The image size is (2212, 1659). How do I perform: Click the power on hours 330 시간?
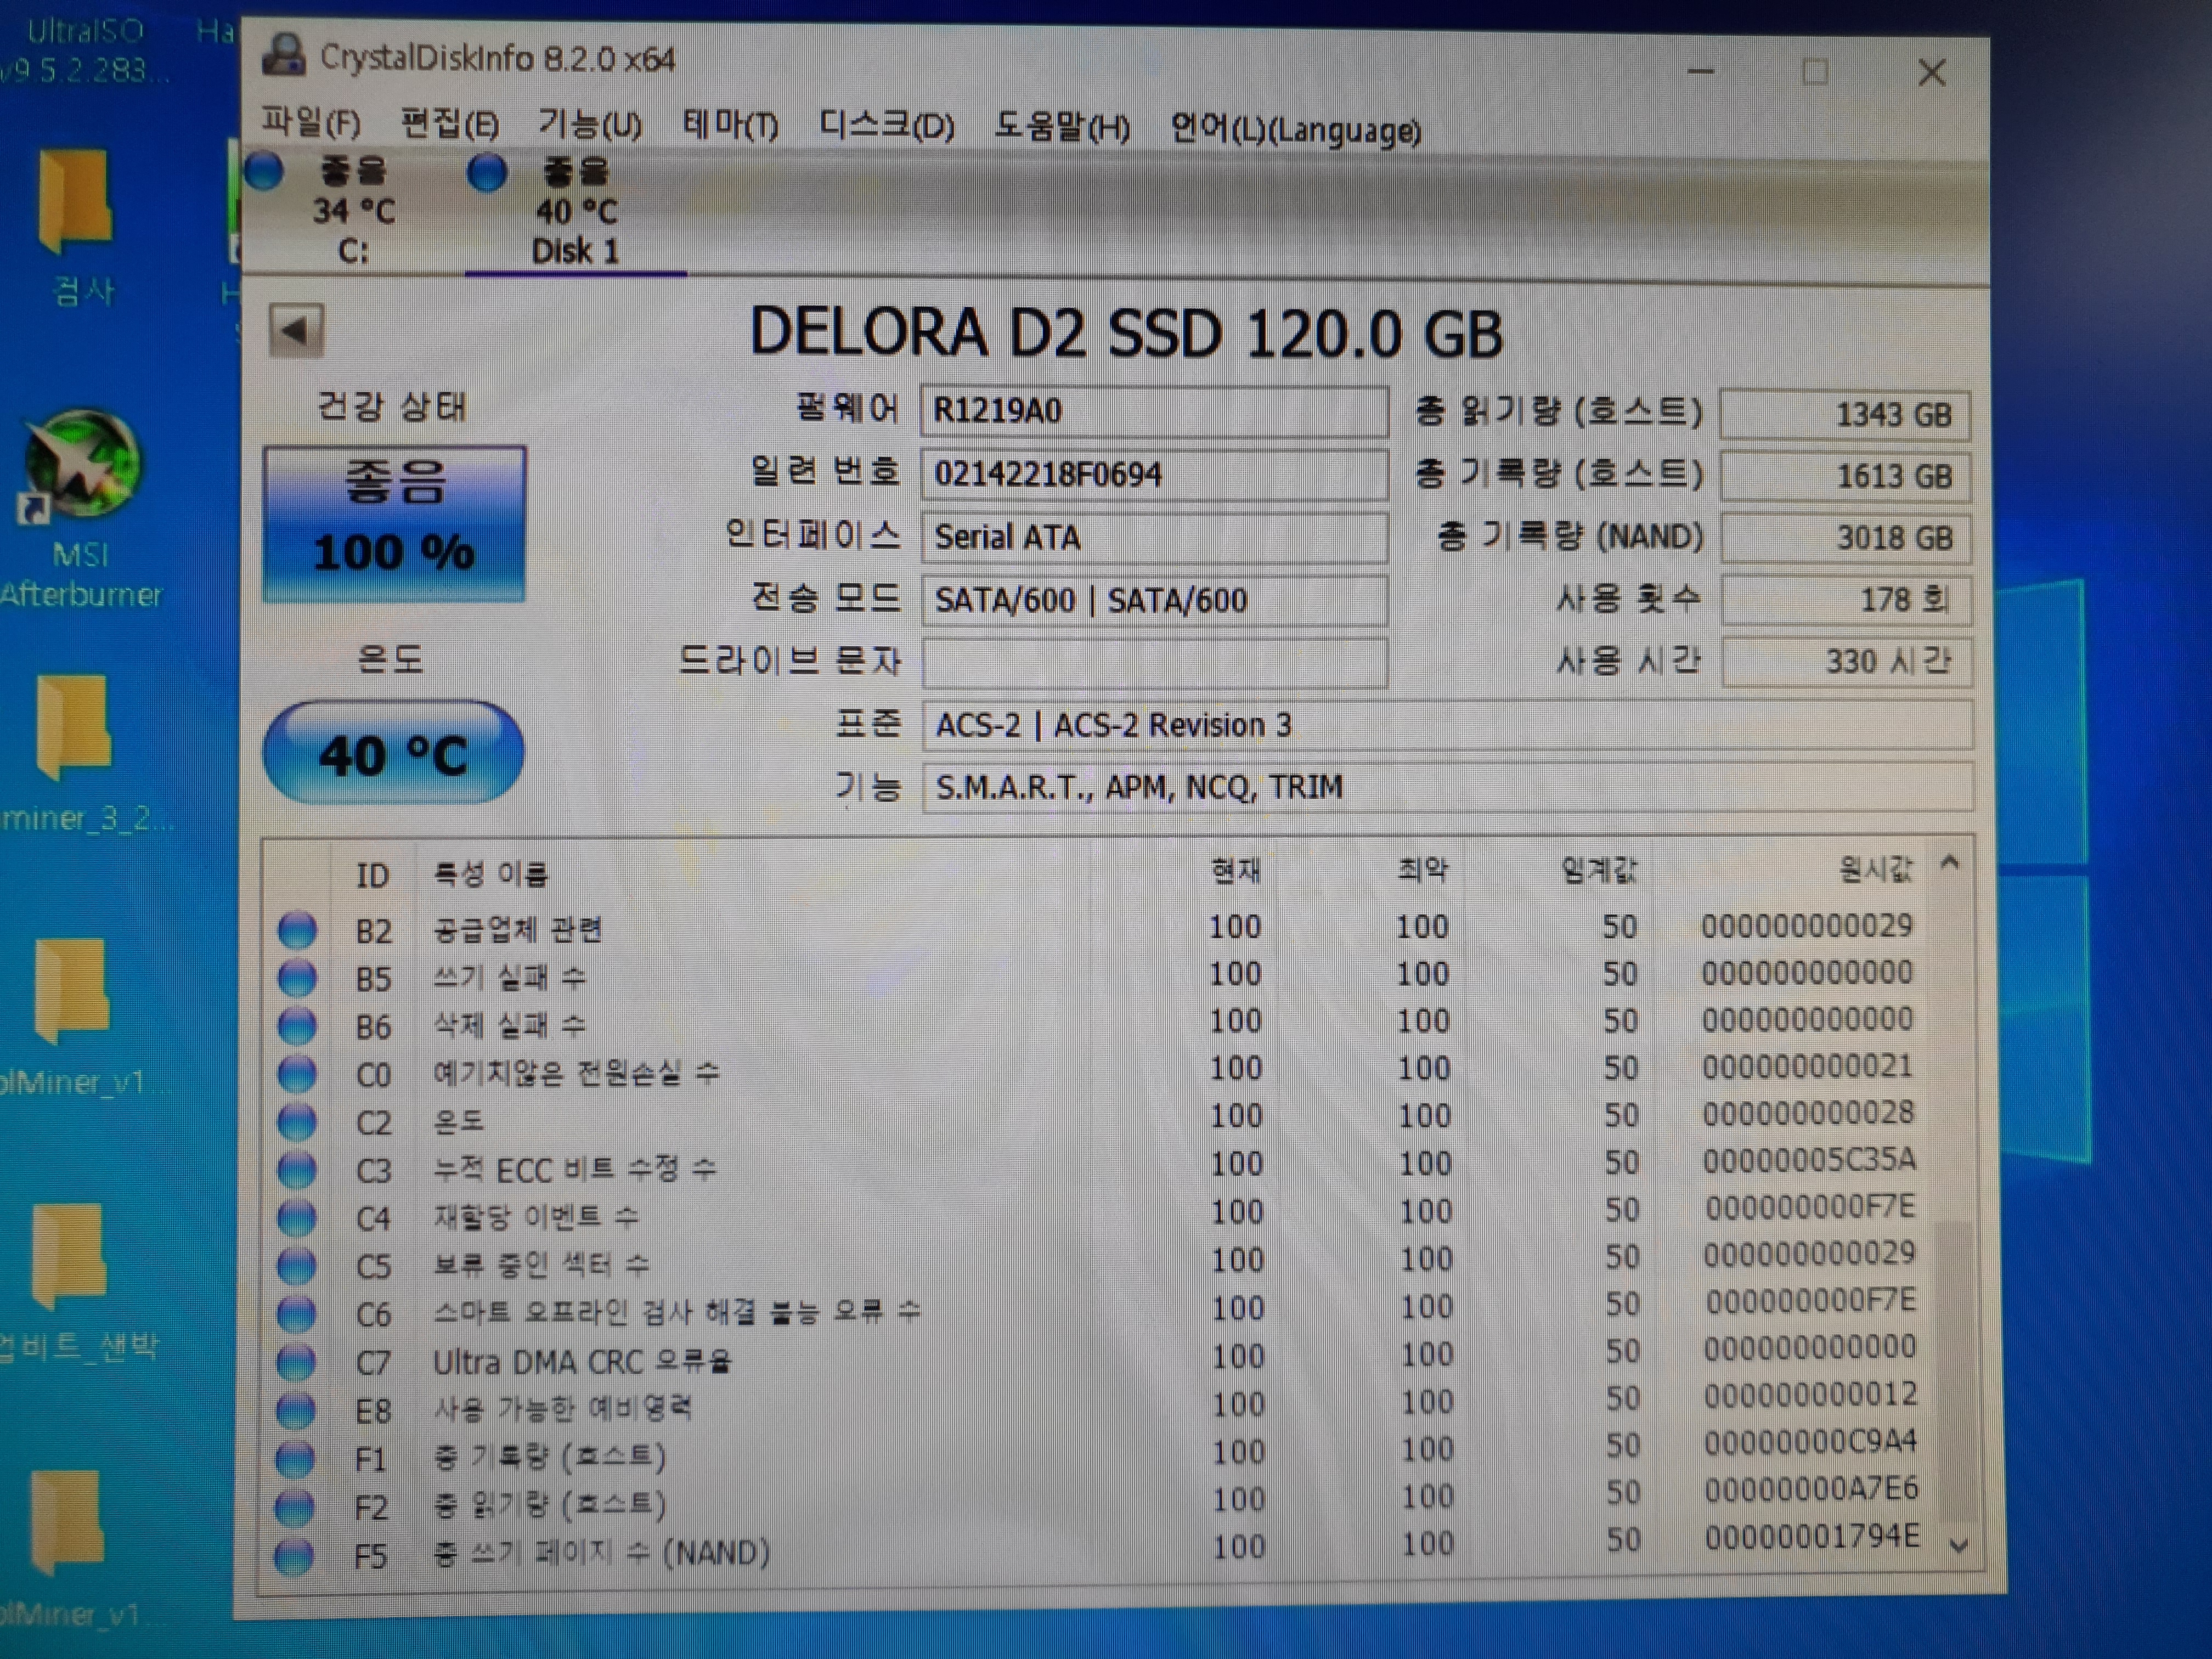1847,662
